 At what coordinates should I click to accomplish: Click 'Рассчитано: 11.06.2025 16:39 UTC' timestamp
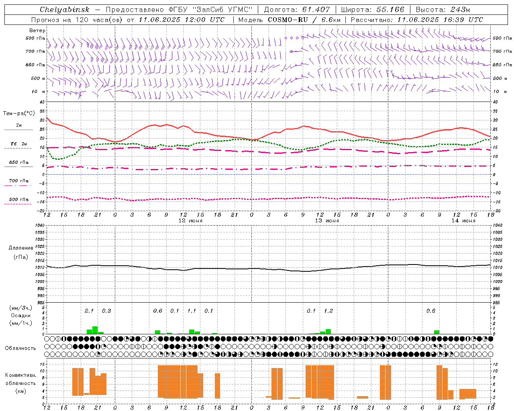point(417,20)
